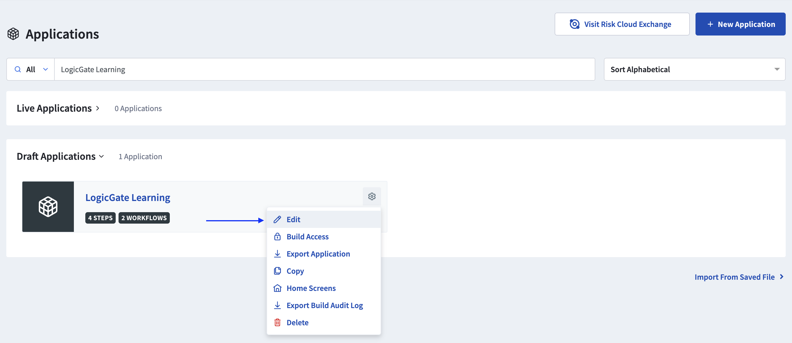Open the All search filter dropdown
The image size is (792, 343).
(x=31, y=70)
